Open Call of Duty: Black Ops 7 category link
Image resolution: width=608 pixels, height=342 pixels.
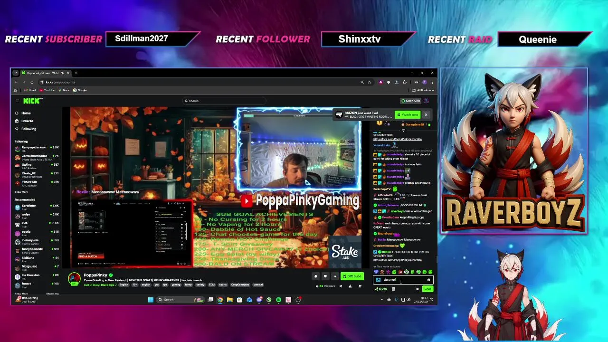100,285
